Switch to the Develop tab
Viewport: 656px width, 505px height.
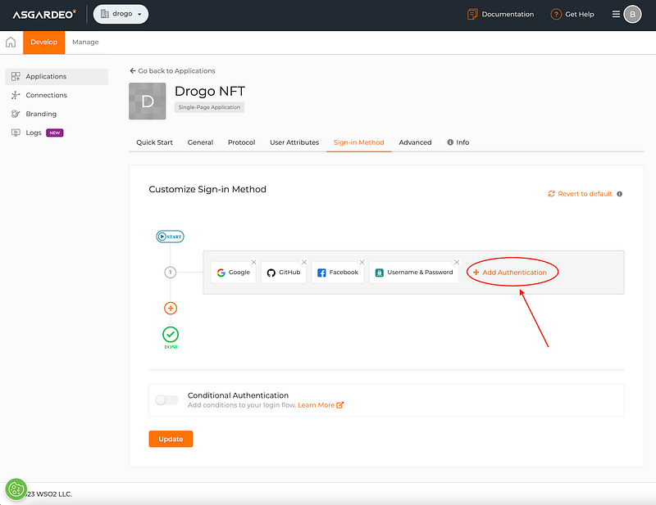tap(44, 43)
